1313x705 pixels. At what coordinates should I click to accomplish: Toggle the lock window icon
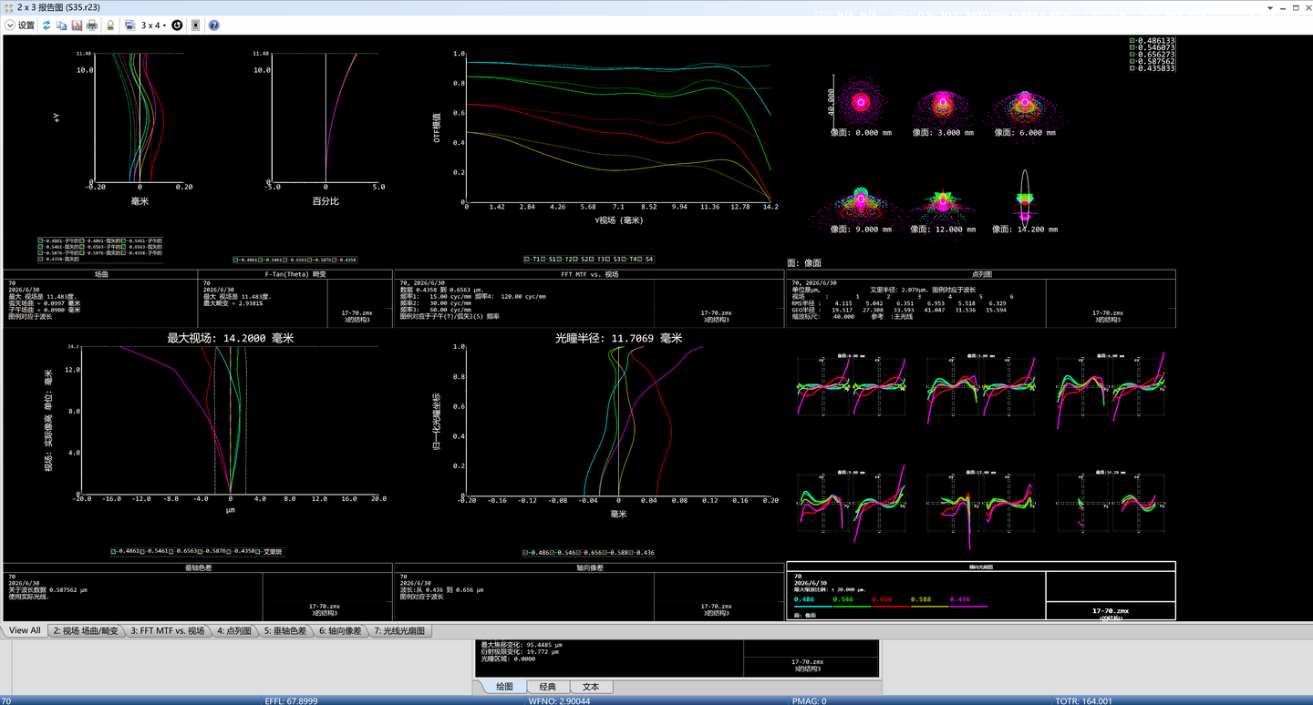110,26
